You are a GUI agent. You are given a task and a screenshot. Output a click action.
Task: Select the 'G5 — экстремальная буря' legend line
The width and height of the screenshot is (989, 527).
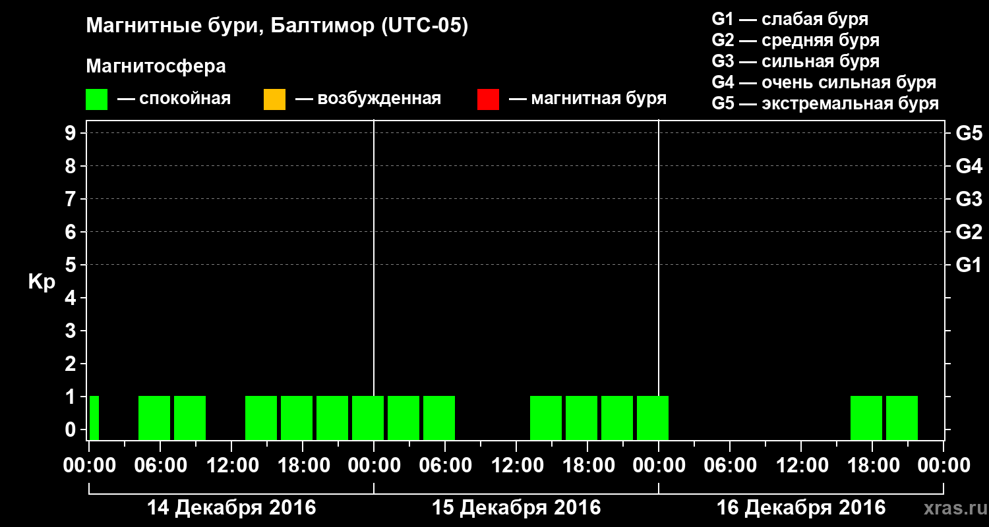coord(825,103)
